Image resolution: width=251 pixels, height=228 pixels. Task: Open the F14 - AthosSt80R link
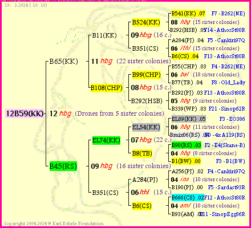click(x=225, y=30)
